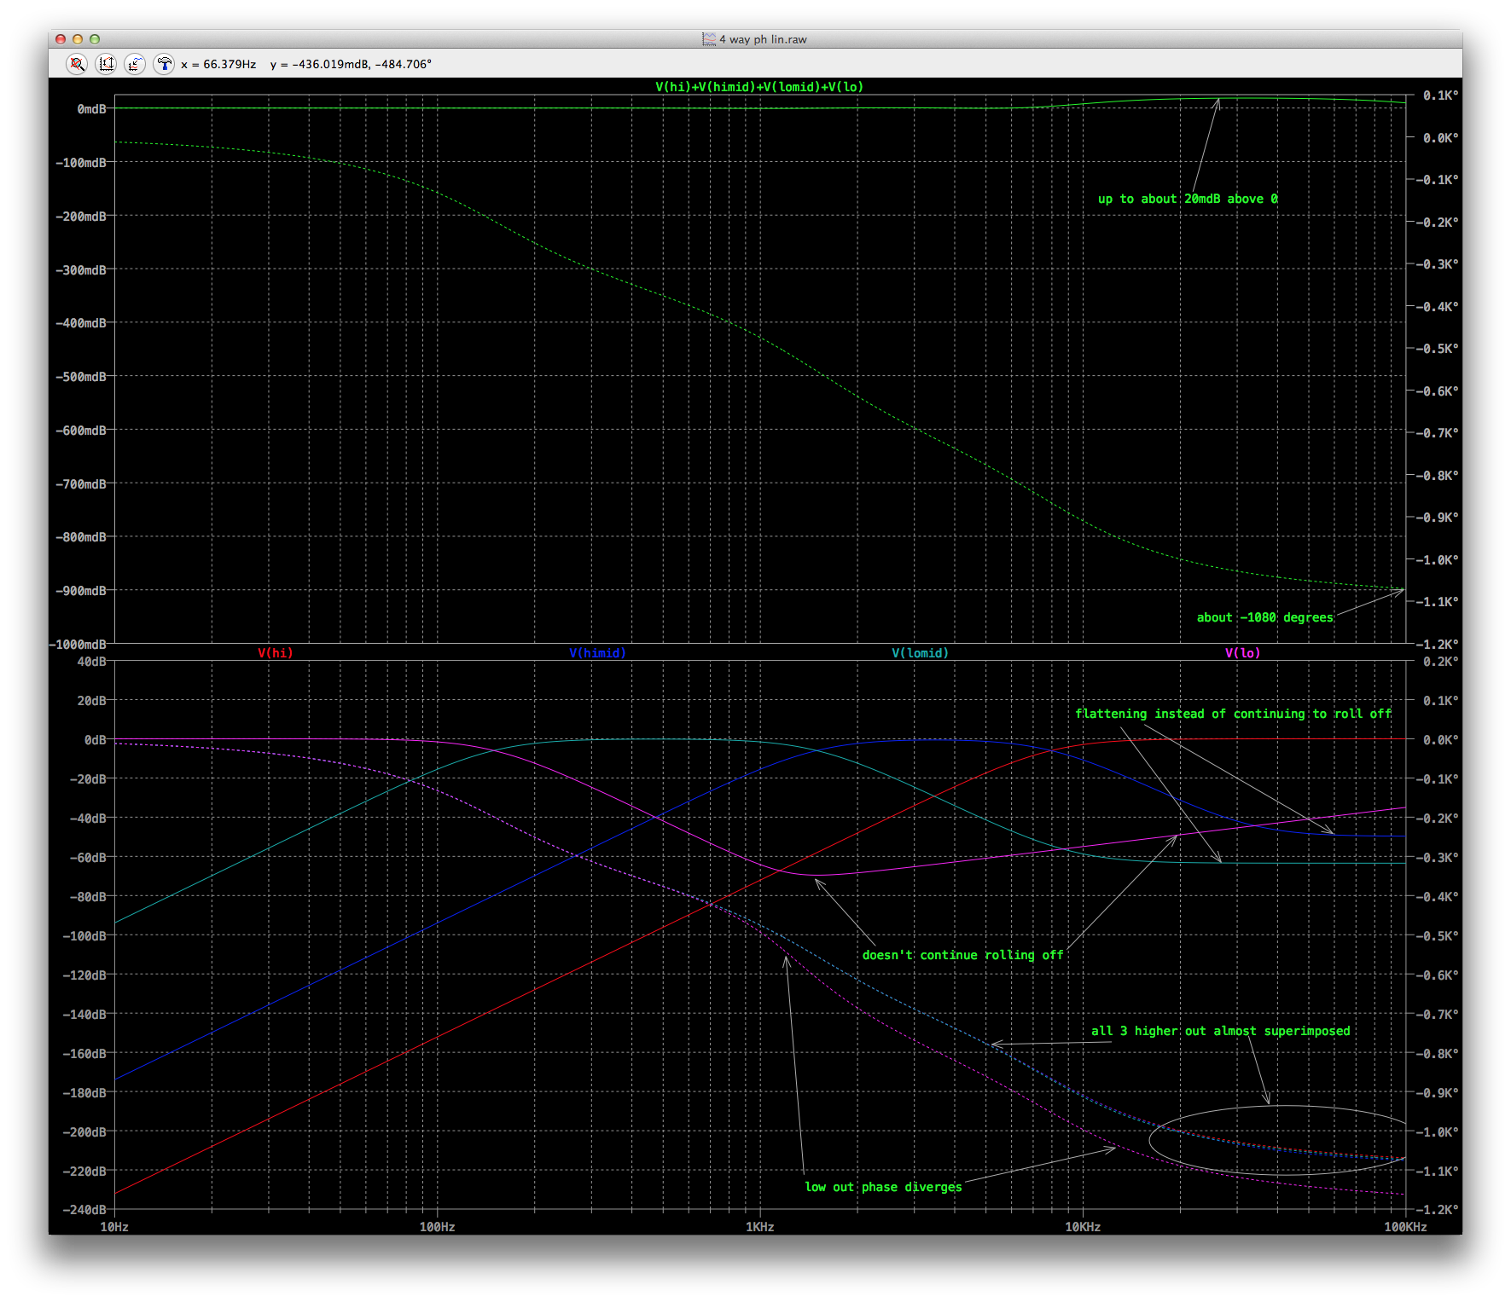This screenshot has height=1302, width=1511.
Task: Click the -700mdB magnitude axis label
Action: coord(81,484)
